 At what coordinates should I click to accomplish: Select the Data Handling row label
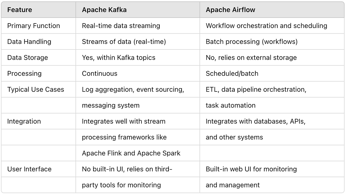[x=29, y=42]
